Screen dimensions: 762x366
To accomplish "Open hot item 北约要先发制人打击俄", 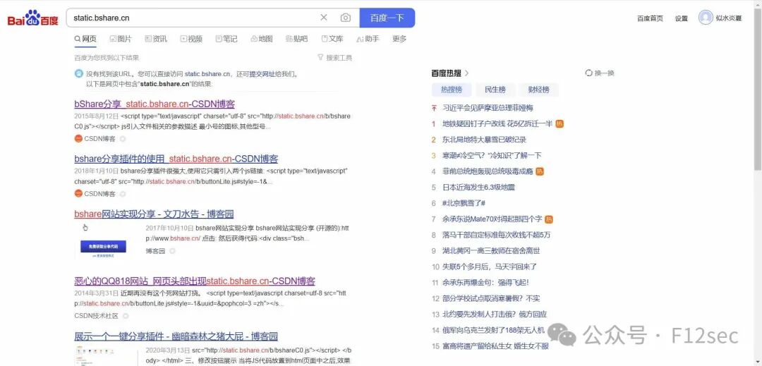I will coord(494,315).
